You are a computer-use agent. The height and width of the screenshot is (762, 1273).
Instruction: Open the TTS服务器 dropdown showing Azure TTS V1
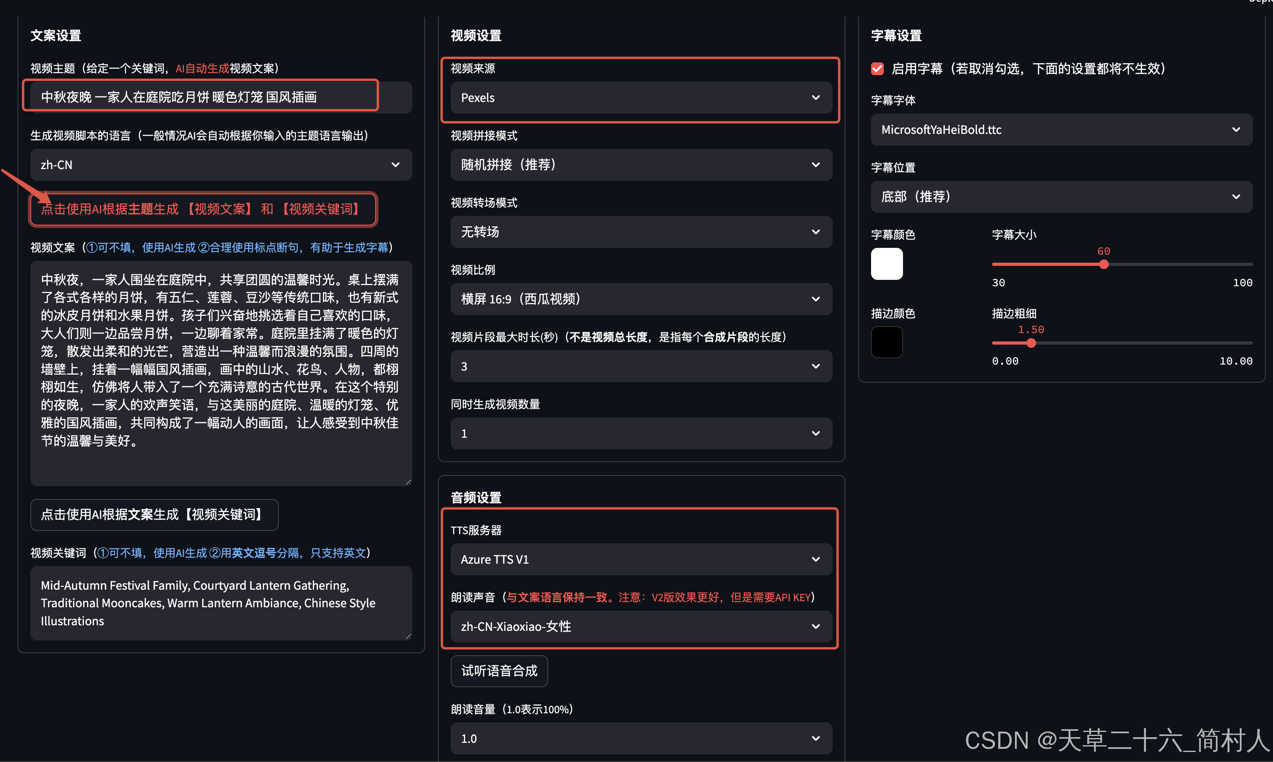click(640, 559)
